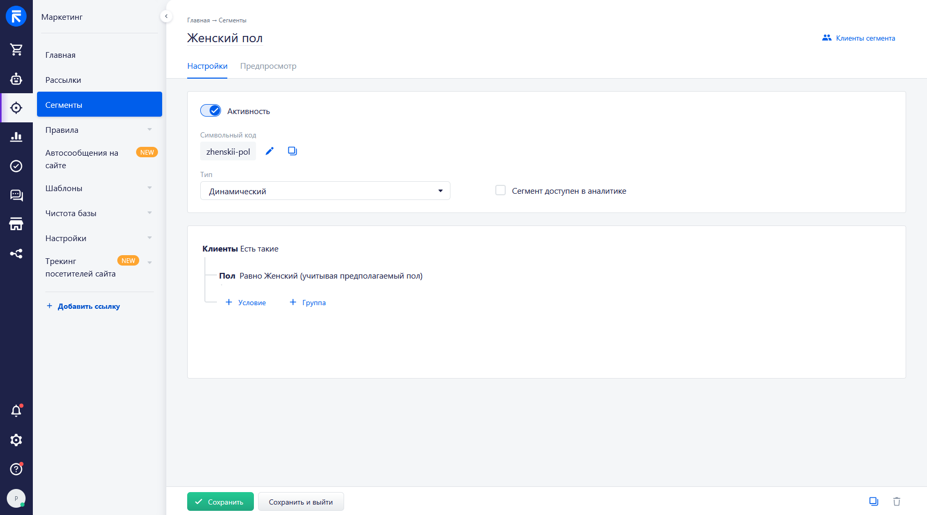Toggle the Активность switch
This screenshot has width=927, height=515.
click(211, 110)
